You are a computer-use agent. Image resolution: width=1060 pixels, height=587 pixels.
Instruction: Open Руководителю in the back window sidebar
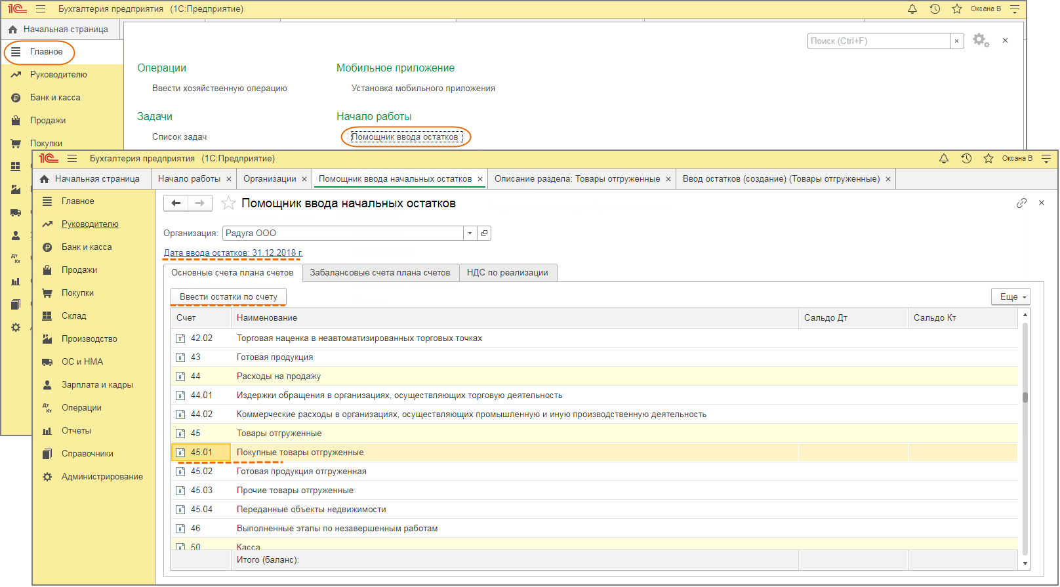tap(58, 75)
